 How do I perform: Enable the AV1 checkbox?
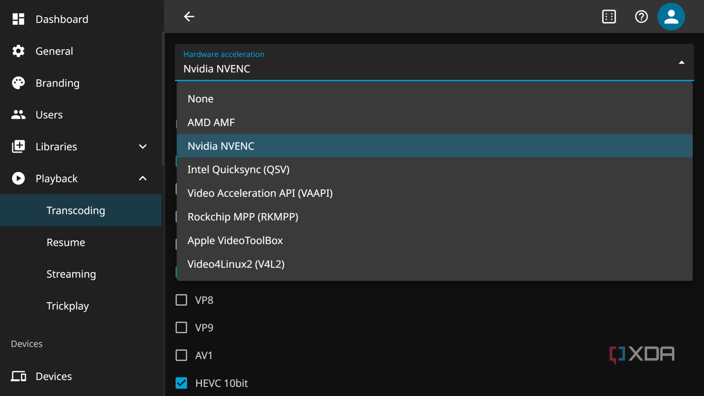[181, 355]
